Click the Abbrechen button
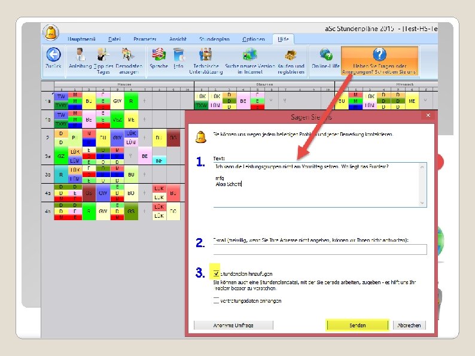475x356 pixels. click(x=409, y=325)
